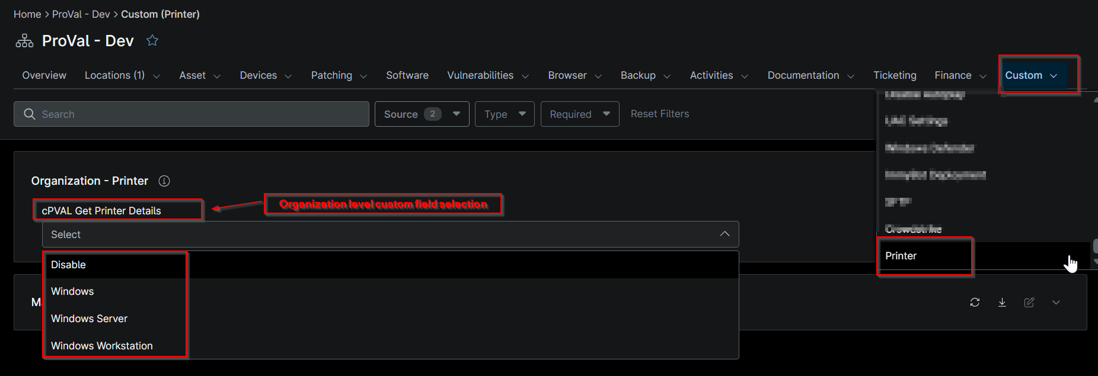The image size is (1098, 376).
Task: Open the Type filter dropdown
Action: (505, 114)
